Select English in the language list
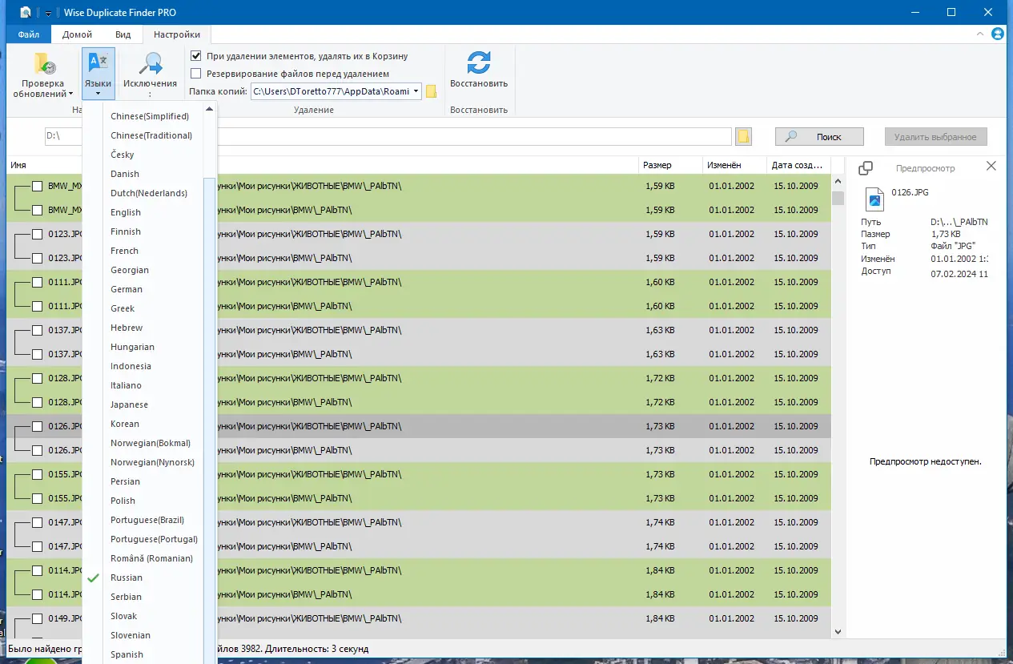 tap(126, 212)
